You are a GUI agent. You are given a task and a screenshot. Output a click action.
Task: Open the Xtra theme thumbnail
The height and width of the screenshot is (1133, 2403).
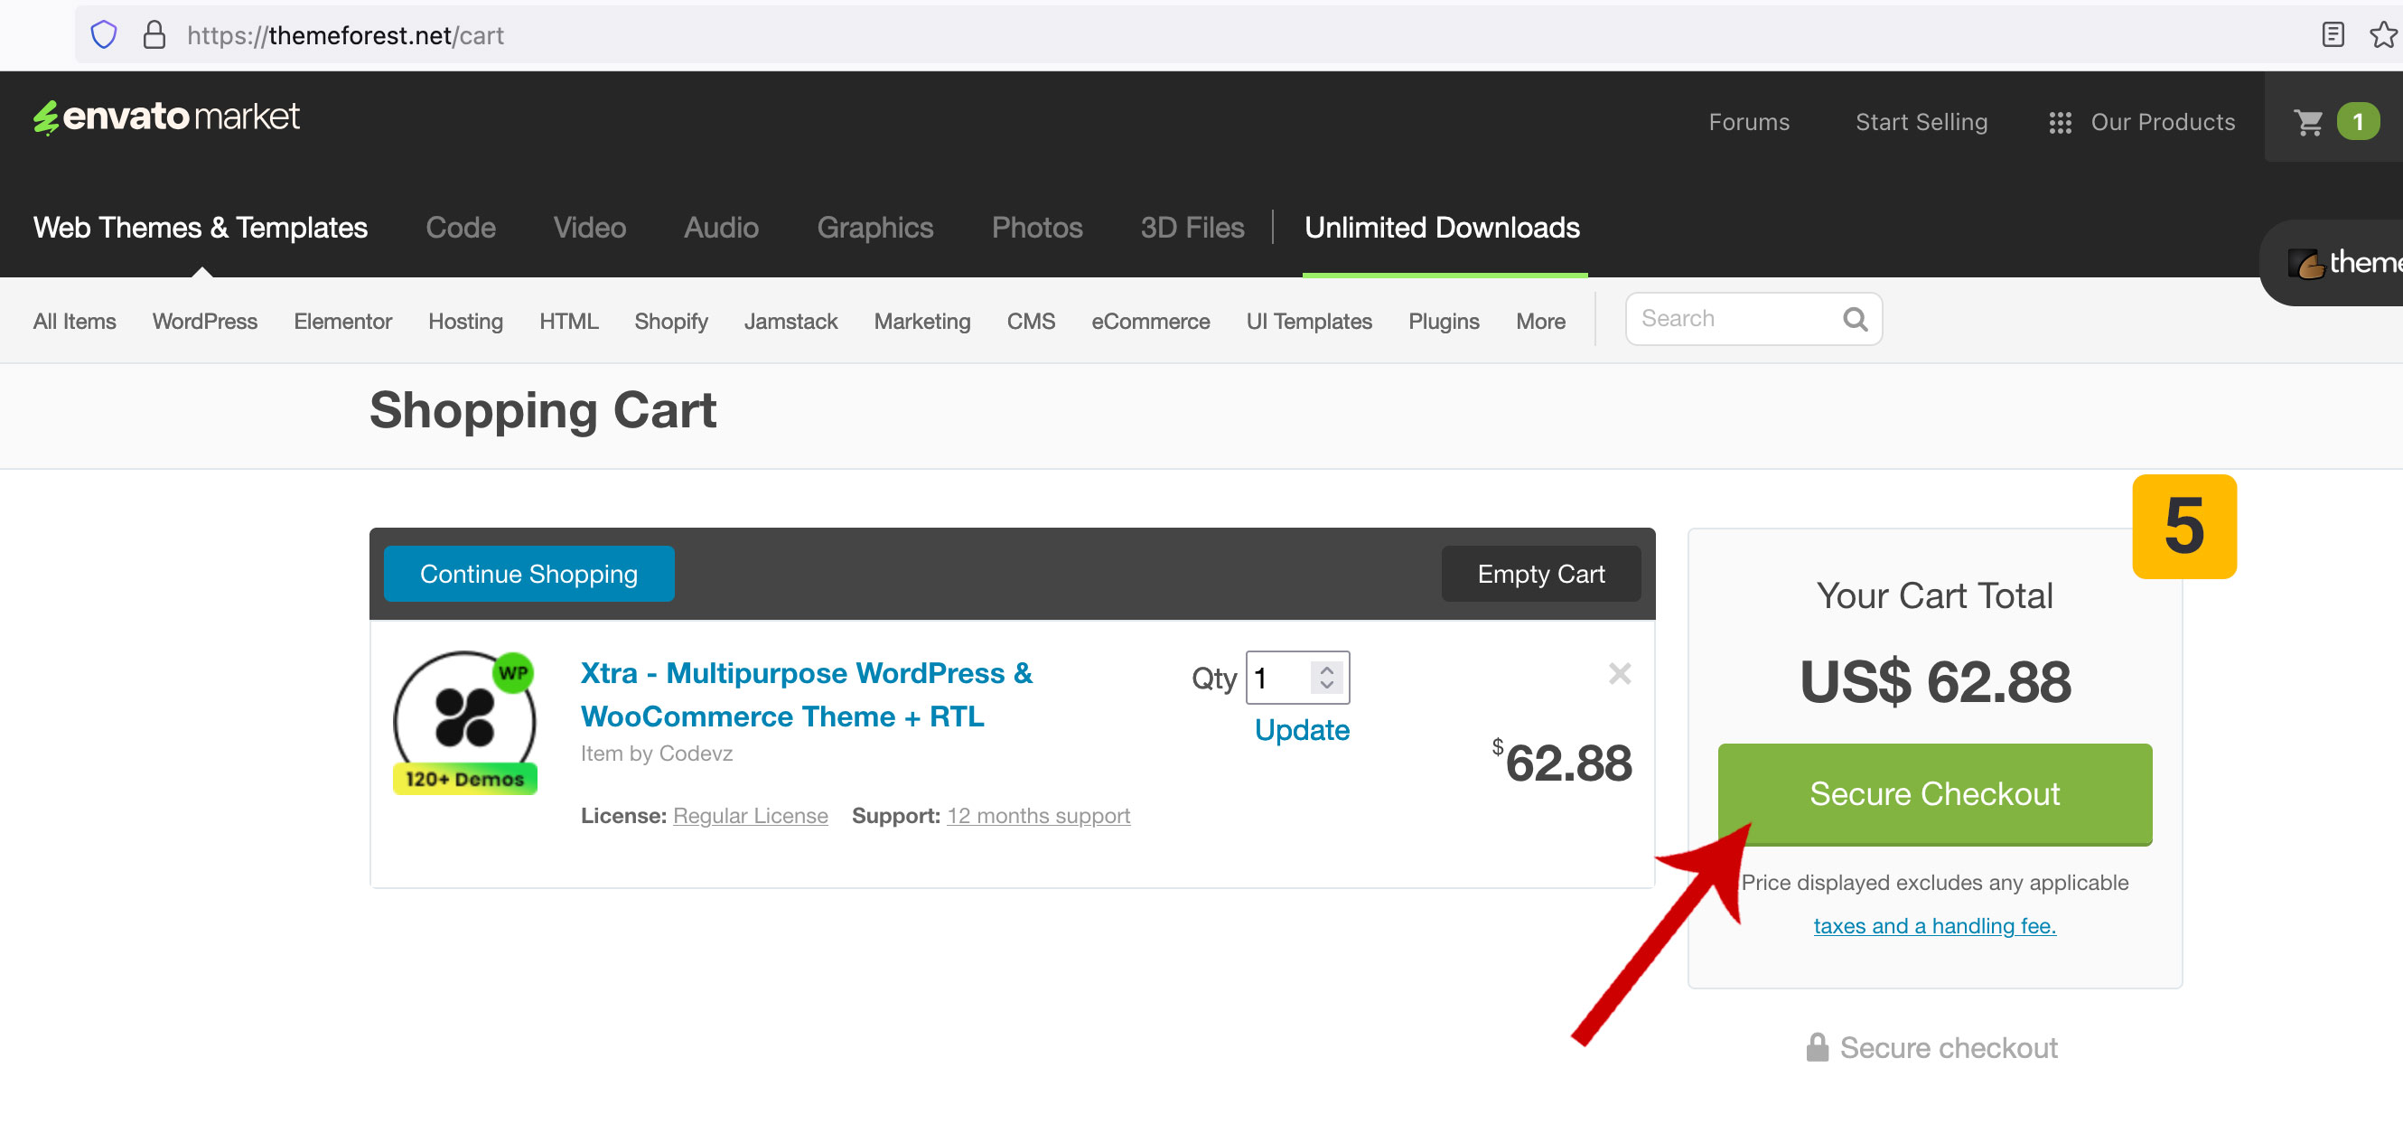(x=464, y=723)
